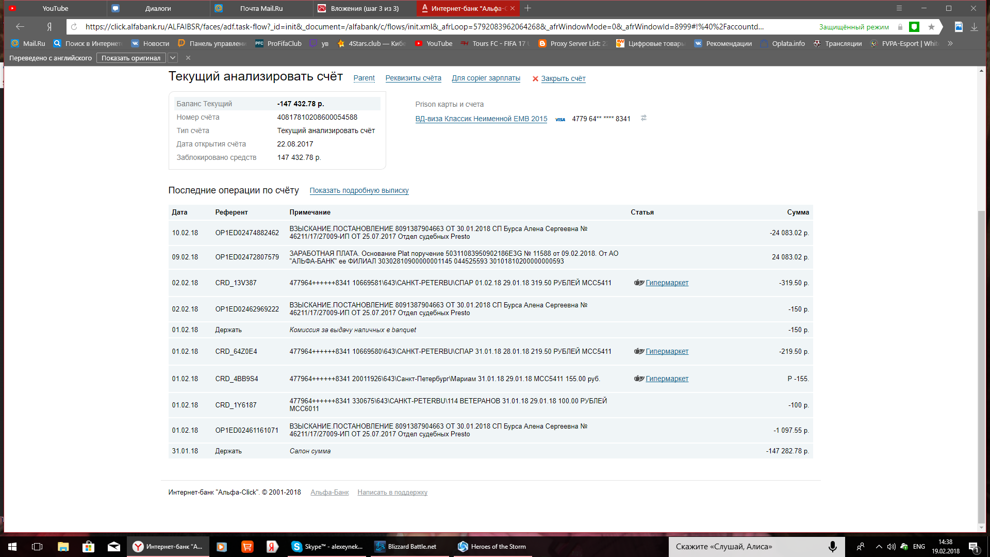Click the red X close account icon
Image resolution: width=990 pixels, height=557 pixels.
535,79
